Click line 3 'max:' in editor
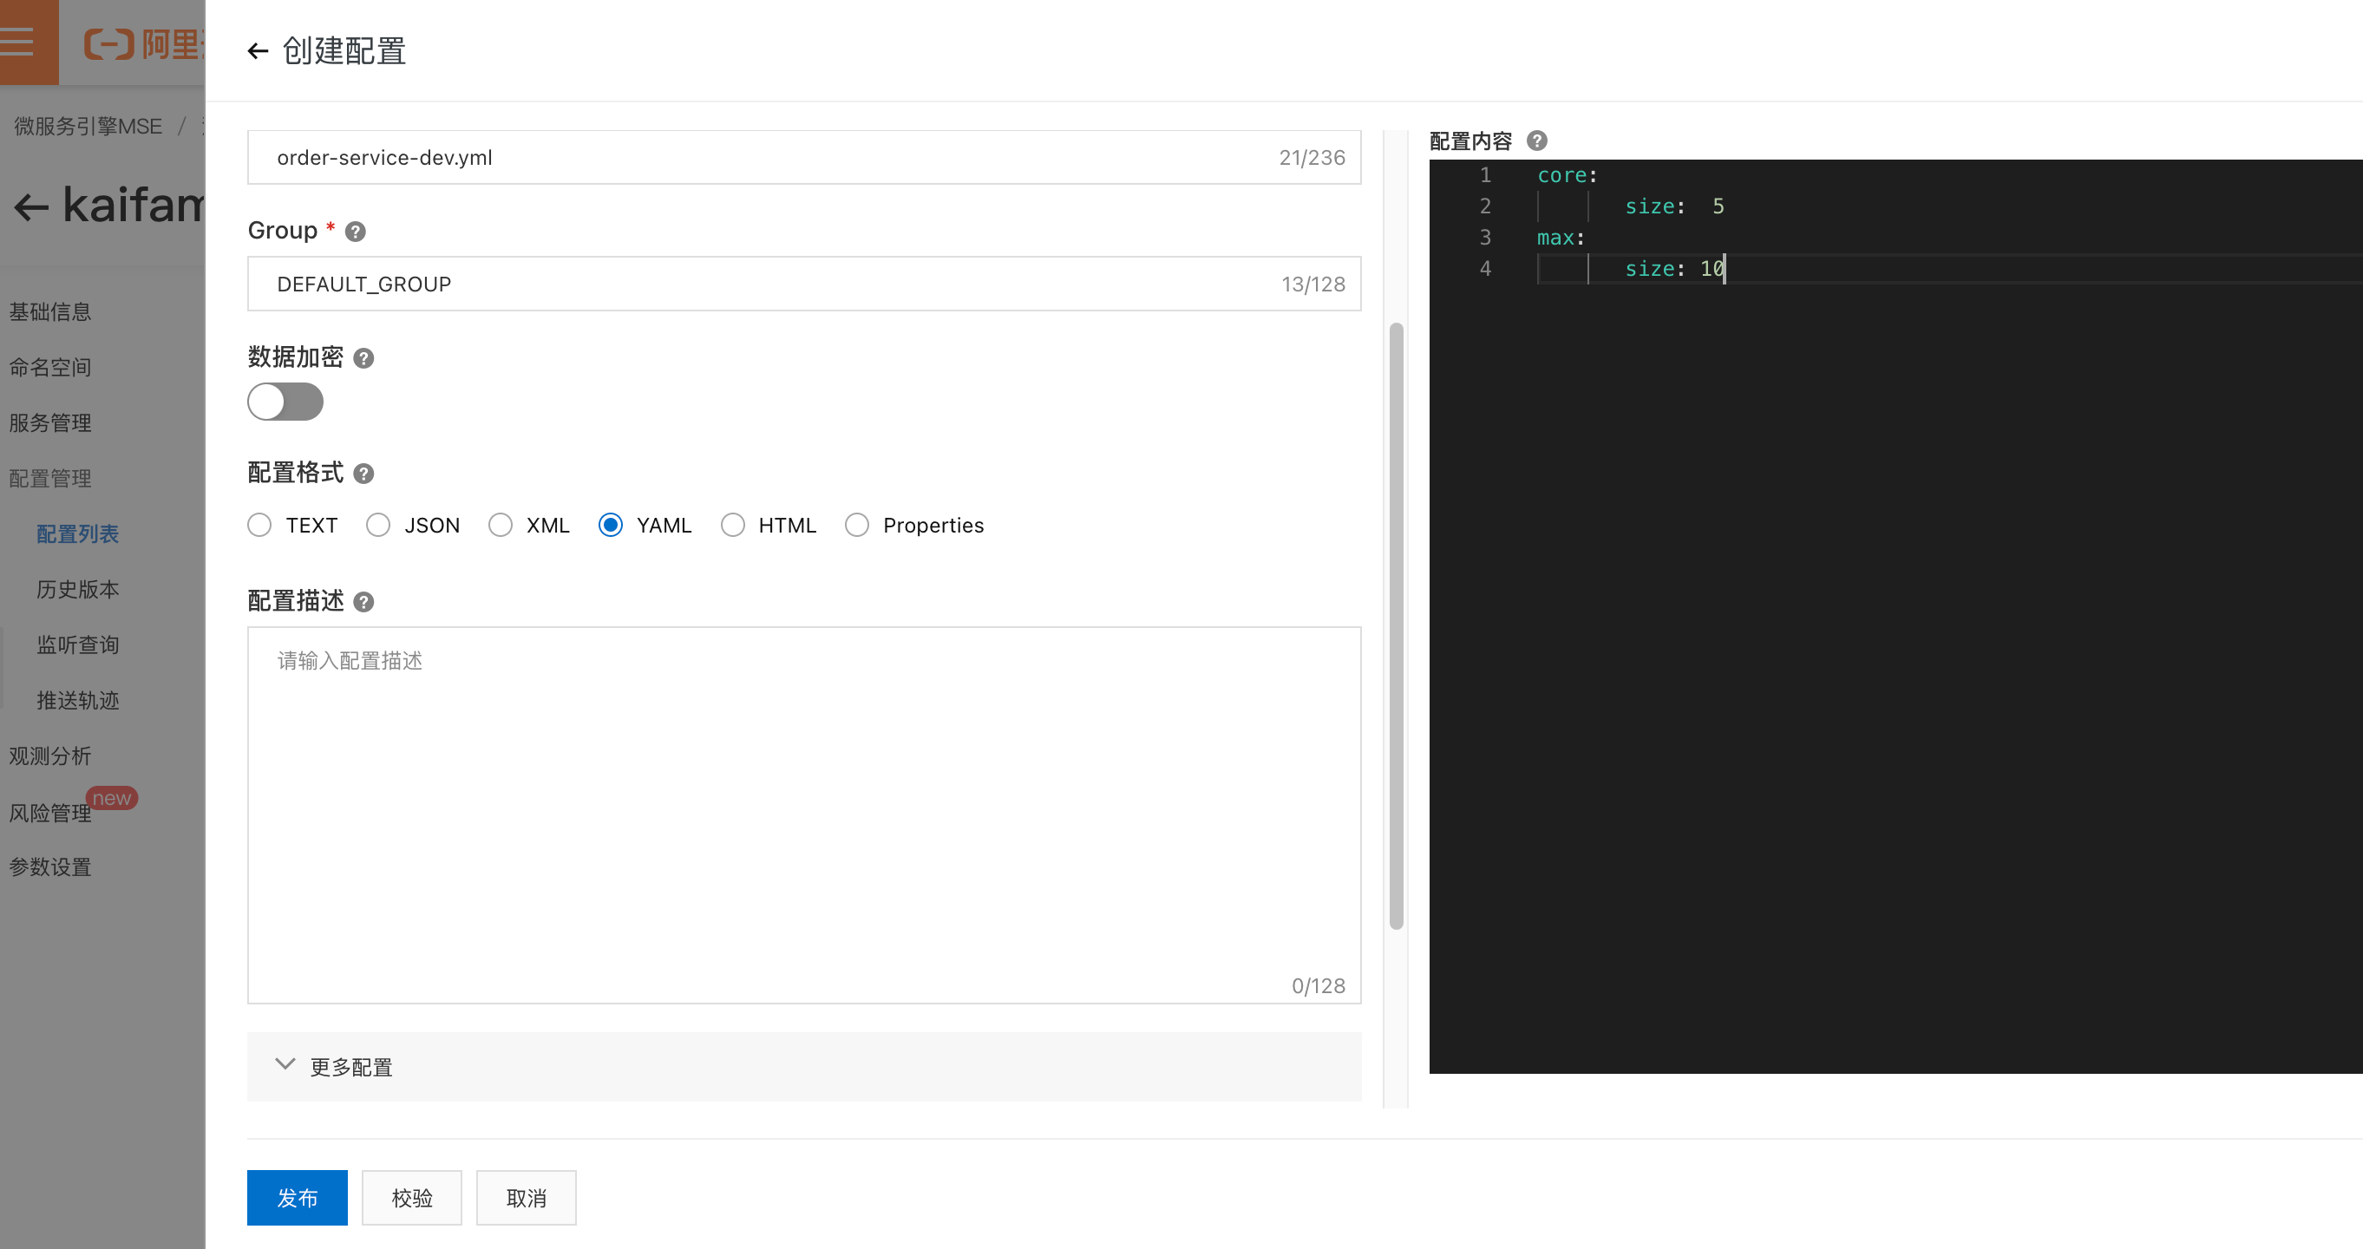This screenshot has width=2363, height=1249. tap(1561, 238)
